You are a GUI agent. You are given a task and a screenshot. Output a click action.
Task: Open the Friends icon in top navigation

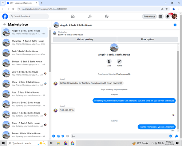click(x=90, y=16)
